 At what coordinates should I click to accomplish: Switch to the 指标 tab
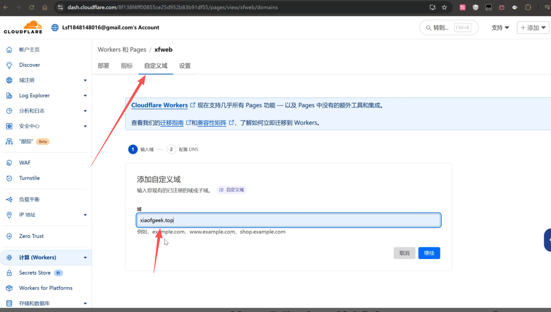coord(127,66)
